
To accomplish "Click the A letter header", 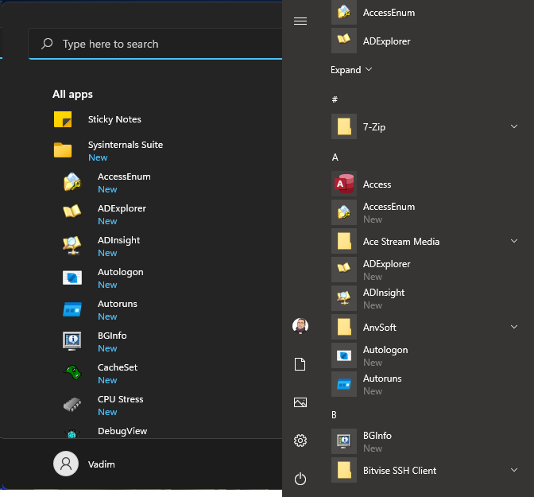I will (x=335, y=157).
